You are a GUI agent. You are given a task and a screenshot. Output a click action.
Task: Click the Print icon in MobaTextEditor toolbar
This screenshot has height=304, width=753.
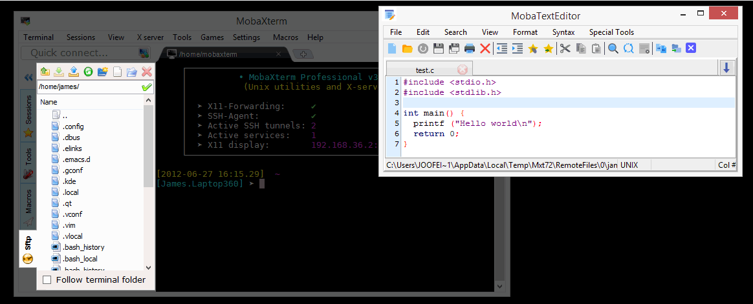470,48
